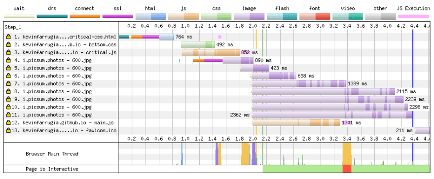Click the wait legend color bar
This screenshot has height=179, width=434.
[x=19, y=16]
